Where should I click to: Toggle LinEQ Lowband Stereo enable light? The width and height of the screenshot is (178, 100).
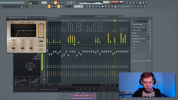tap(151, 27)
